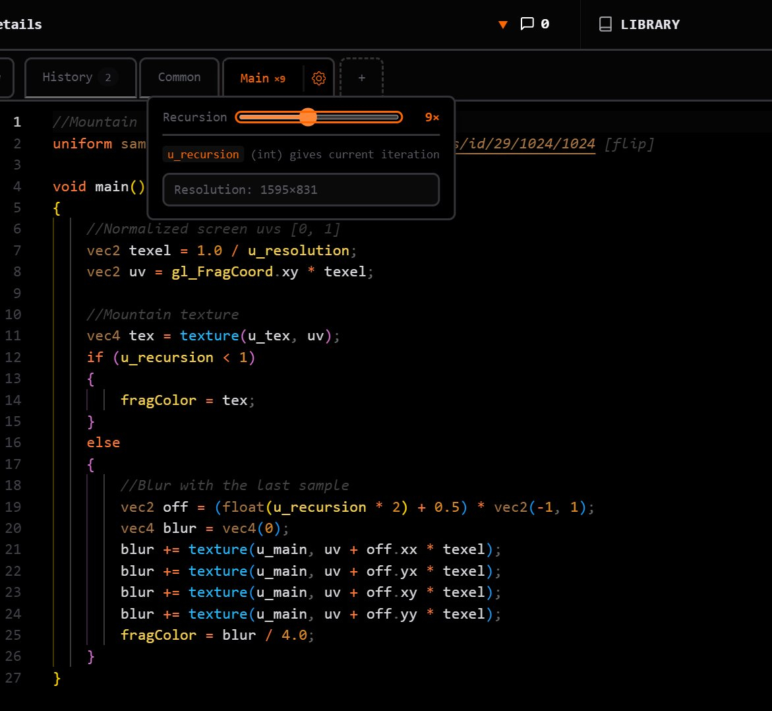Click the partially visible details tab
The height and width of the screenshot is (711, 772).
[x=20, y=24]
